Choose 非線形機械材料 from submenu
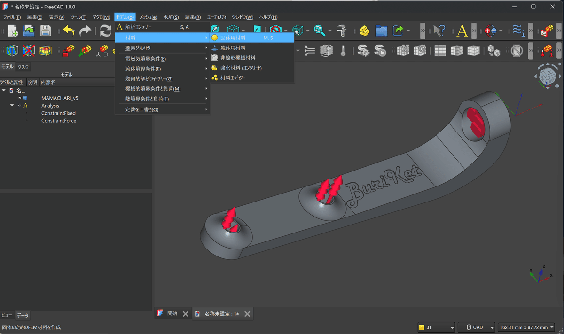This screenshot has height=334, width=564. pyautogui.click(x=252, y=58)
